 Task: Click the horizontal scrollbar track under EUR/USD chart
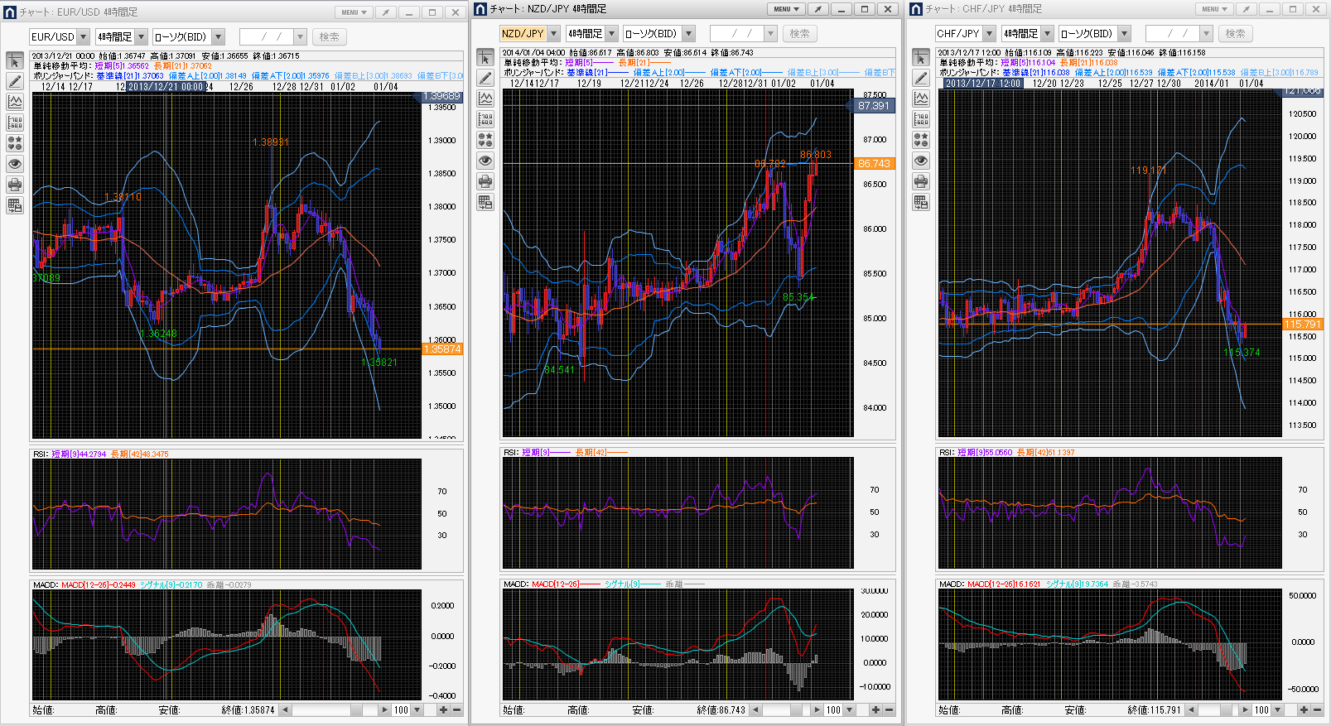[x=323, y=710]
